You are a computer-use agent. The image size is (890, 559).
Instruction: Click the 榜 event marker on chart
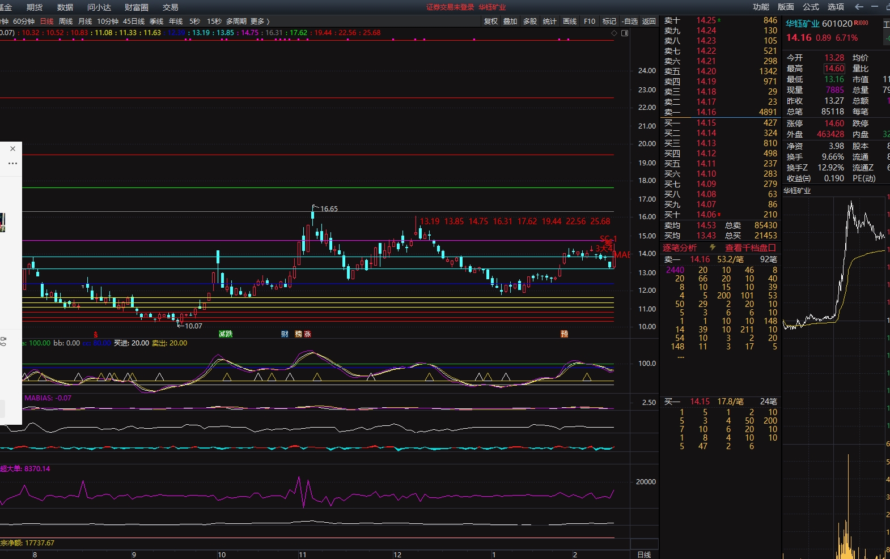pyautogui.click(x=298, y=334)
